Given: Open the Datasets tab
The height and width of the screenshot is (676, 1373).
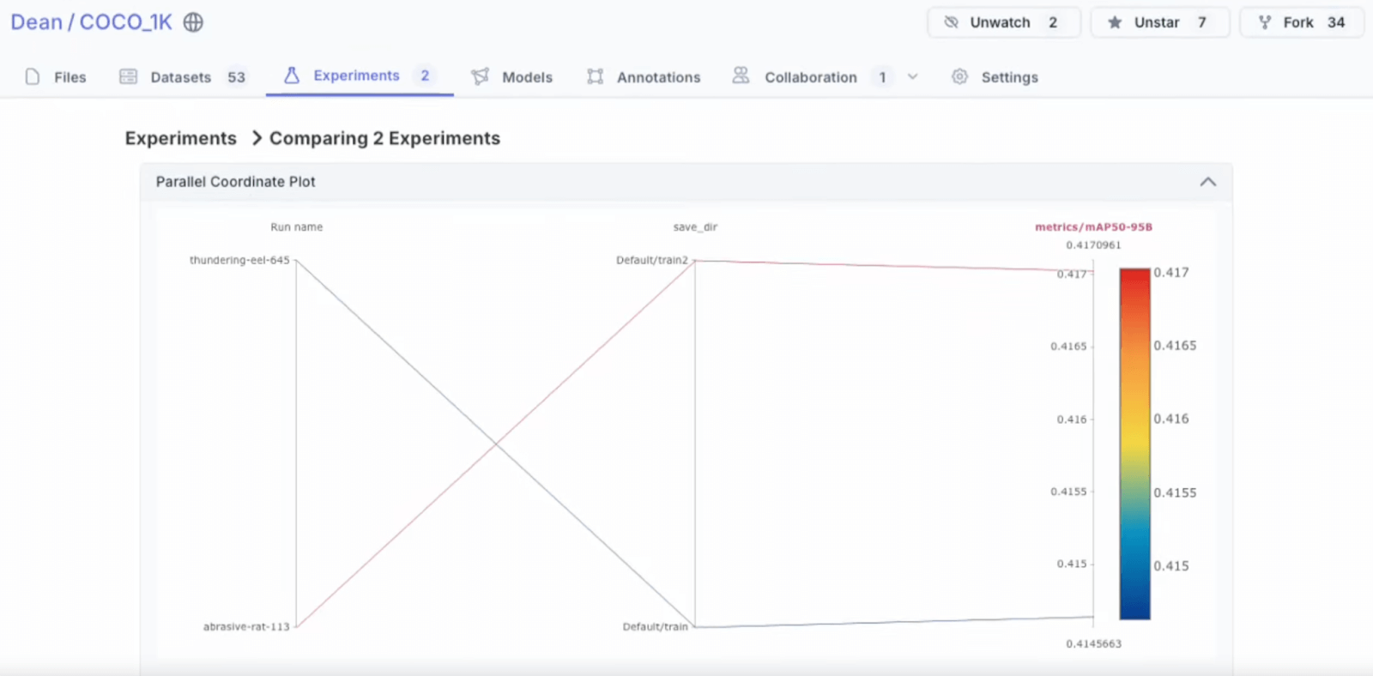Looking at the screenshot, I should pos(180,77).
